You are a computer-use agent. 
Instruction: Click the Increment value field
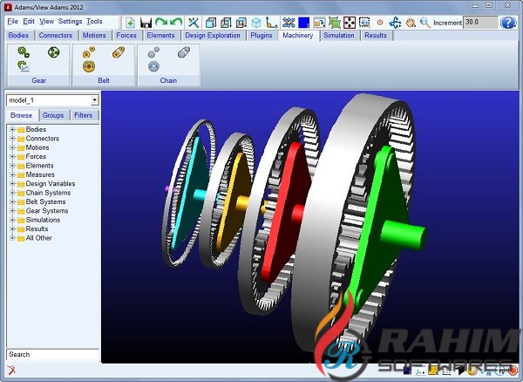[x=480, y=23]
